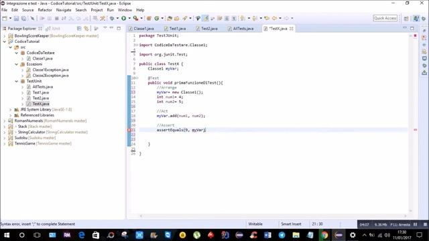Click the Writable status indicator

pyautogui.click(x=255, y=224)
